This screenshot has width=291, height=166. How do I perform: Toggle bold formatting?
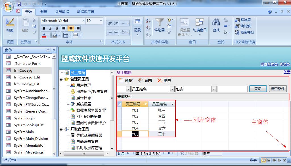44,28
